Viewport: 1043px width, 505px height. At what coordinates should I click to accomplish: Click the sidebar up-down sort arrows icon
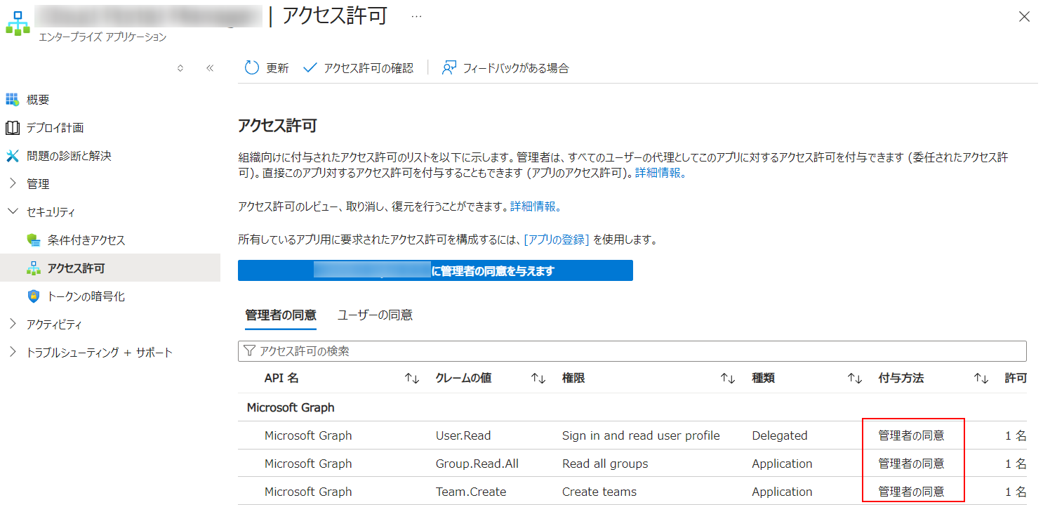coord(180,68)
